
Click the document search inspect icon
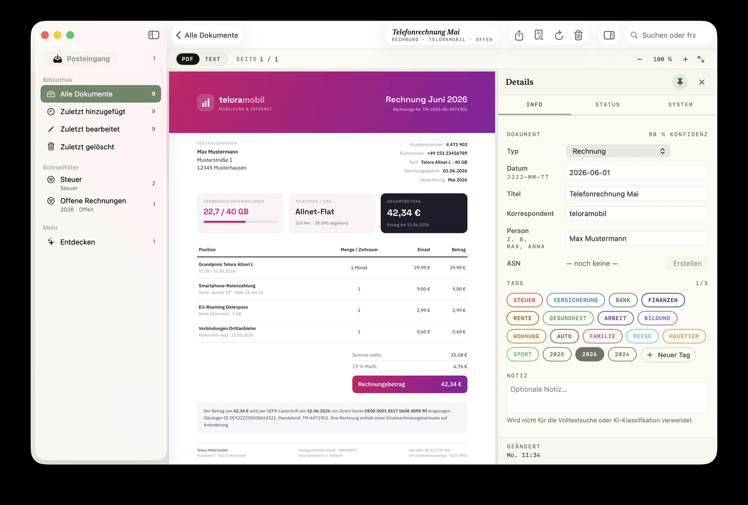click(539, 35)
